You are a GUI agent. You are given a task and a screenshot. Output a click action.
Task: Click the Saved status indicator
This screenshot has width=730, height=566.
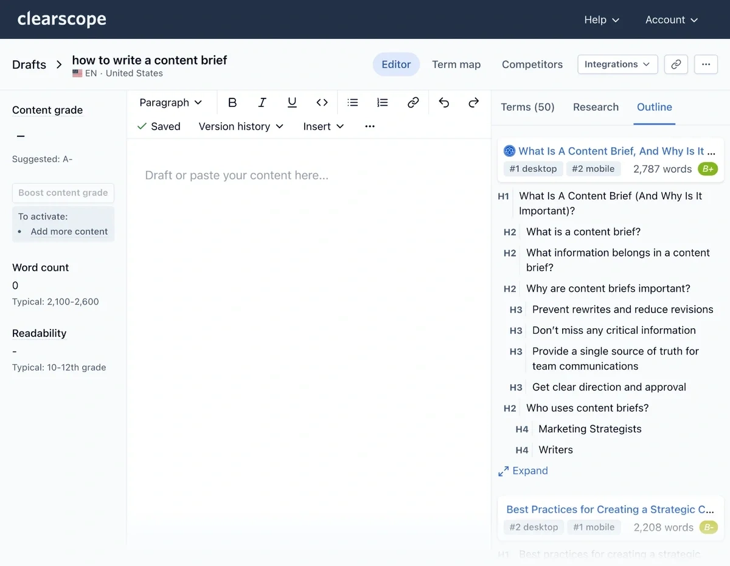point(159,126)
